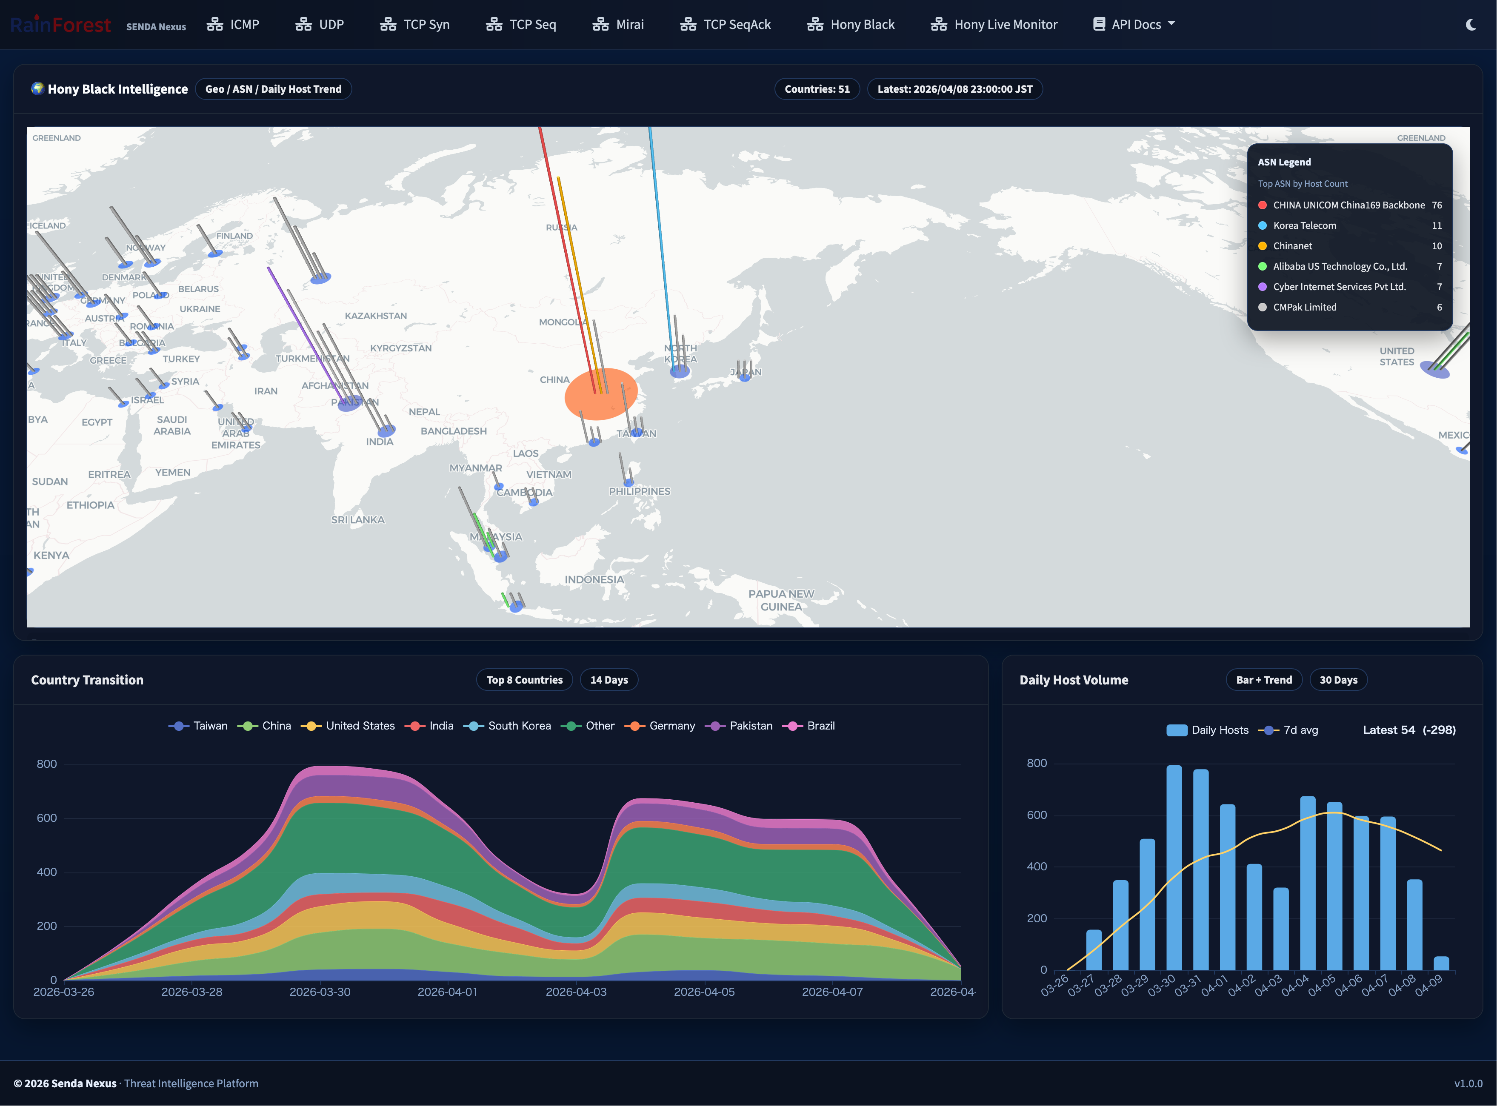Click the globe icon beside Hony Black Intelligence
Screen dimensions: 1497x1106
point(37,88)
